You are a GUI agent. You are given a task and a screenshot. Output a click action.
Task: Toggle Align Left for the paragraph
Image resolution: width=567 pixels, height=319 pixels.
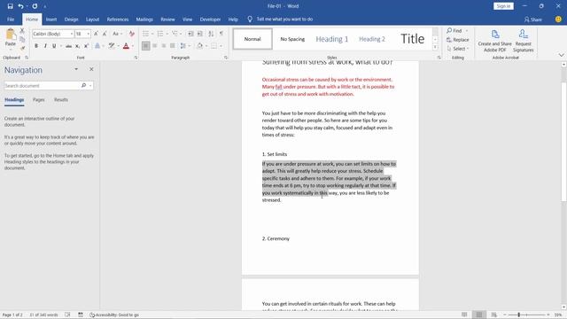click(145, 46)
